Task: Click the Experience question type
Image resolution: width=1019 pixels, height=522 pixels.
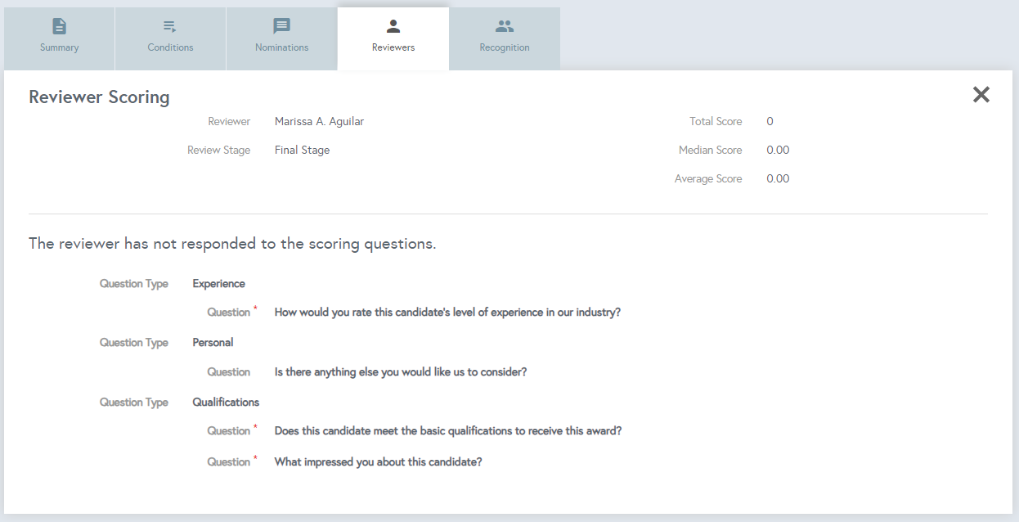Action: [x=218, y=284]
